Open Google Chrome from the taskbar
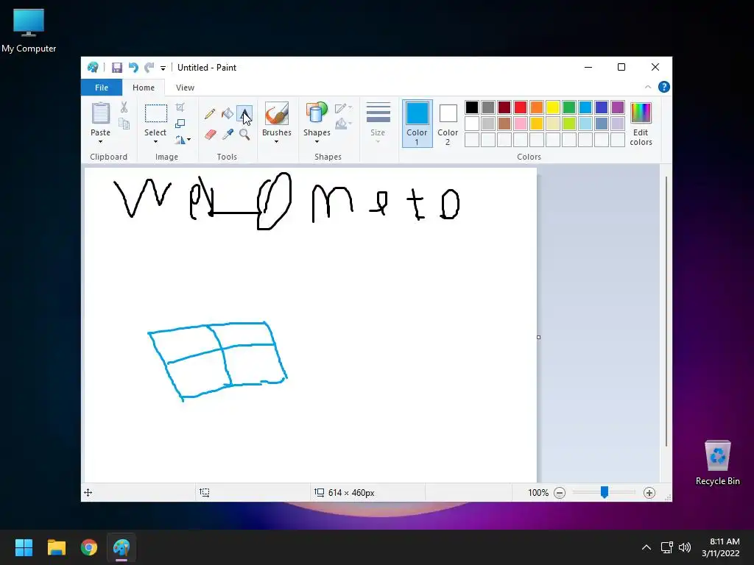The height and width of the screenshot is (565, 754). point(89,547)
